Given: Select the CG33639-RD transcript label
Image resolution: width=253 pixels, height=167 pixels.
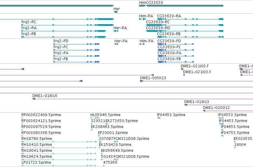Looking at the screenshot, I should click(x=158, y=28).
